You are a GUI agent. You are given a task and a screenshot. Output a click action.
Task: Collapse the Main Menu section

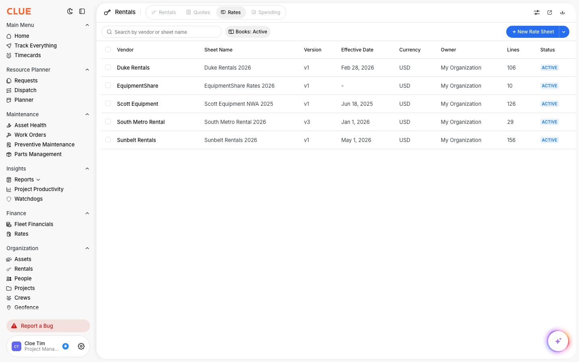[87, 25]
